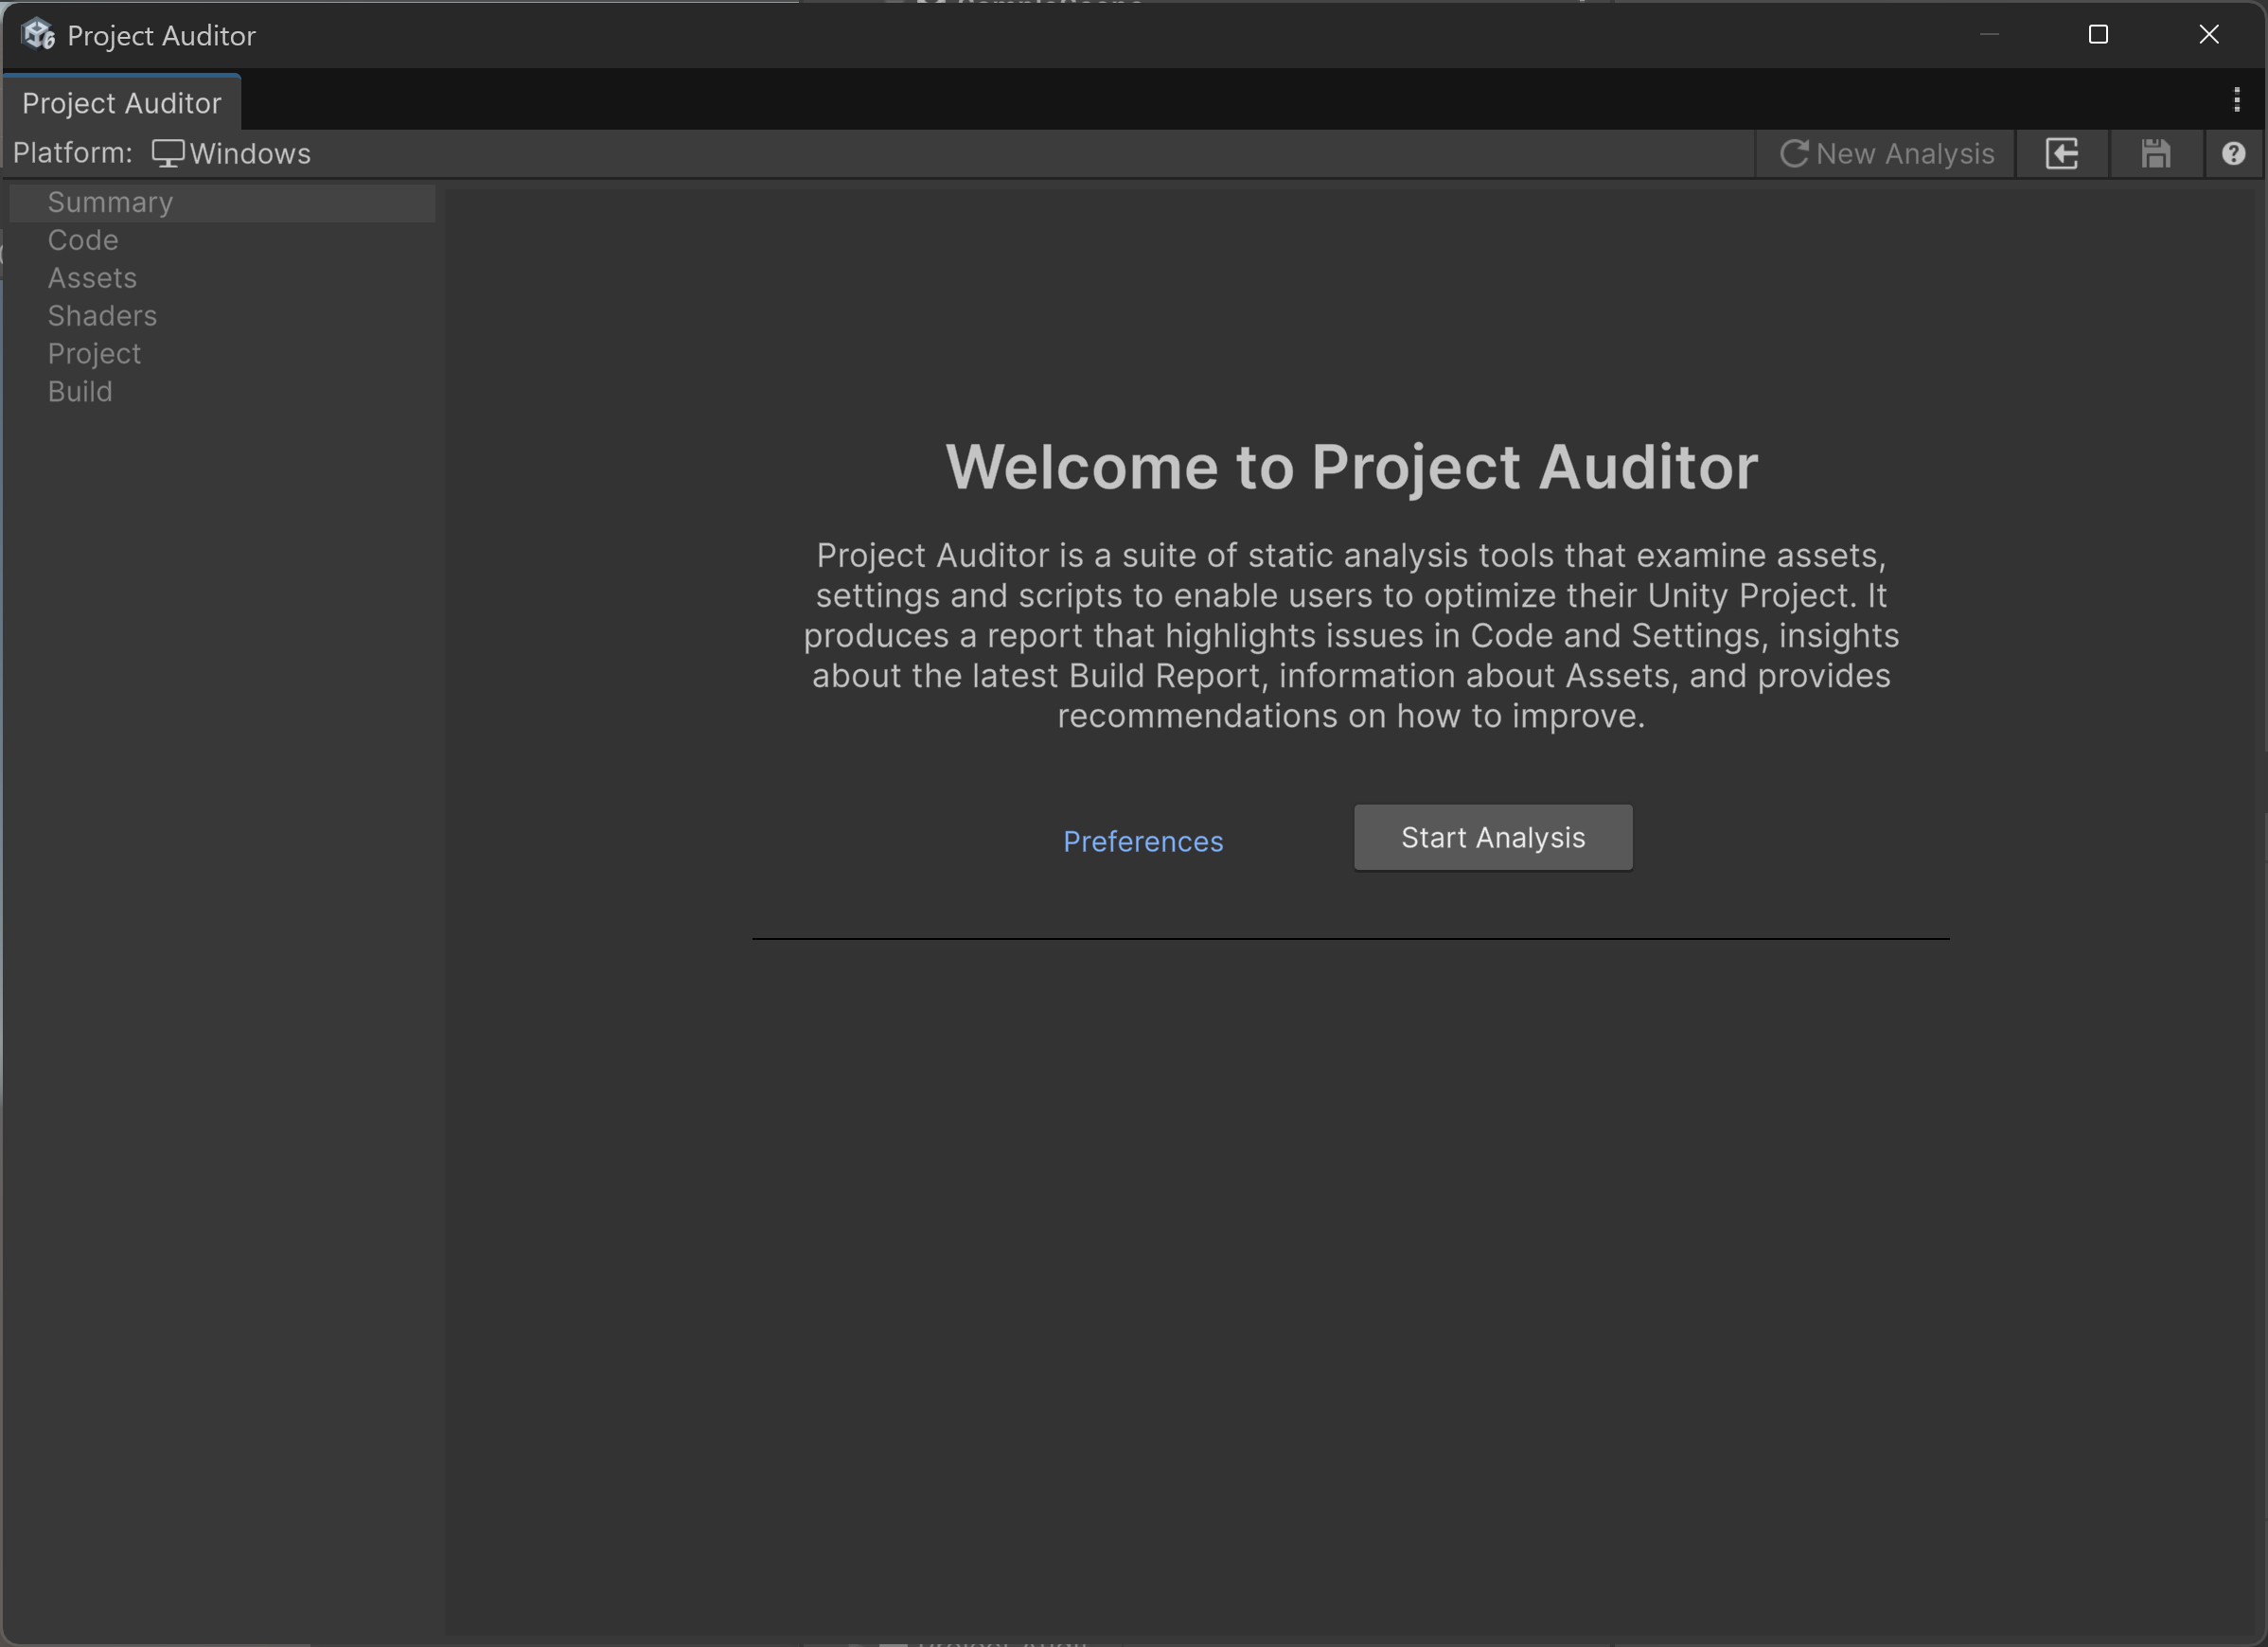2268x1647 pixels.
Task: Select Summary in the sidebar
Action: [110, 203]
